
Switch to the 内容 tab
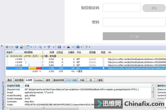[82, 80]
